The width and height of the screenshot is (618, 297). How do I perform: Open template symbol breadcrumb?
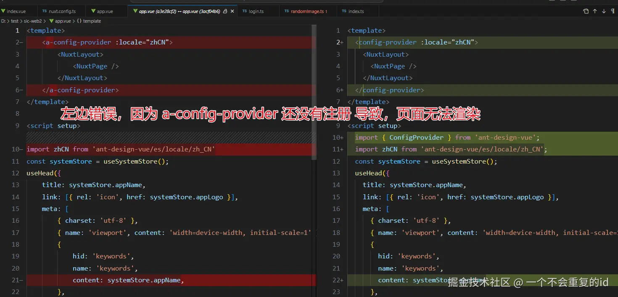pos(89,21)
